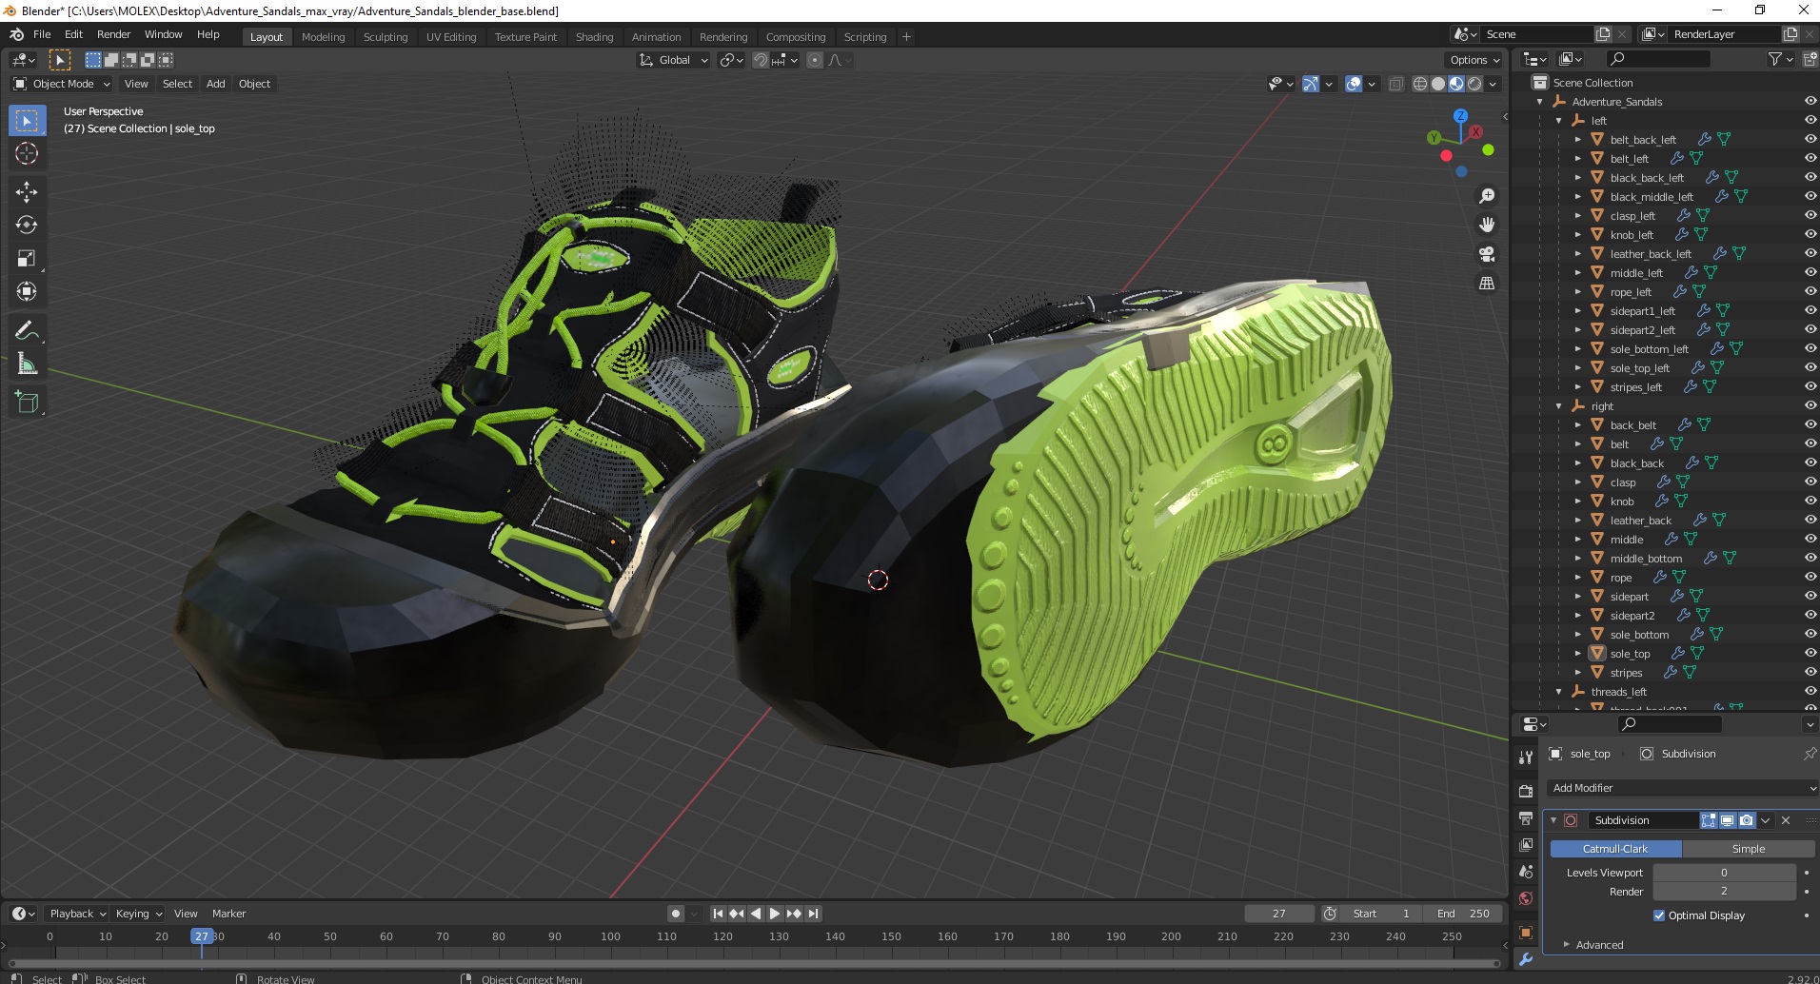Choose the Add Cube tool
1820x984 pixels.
(27, 403)
